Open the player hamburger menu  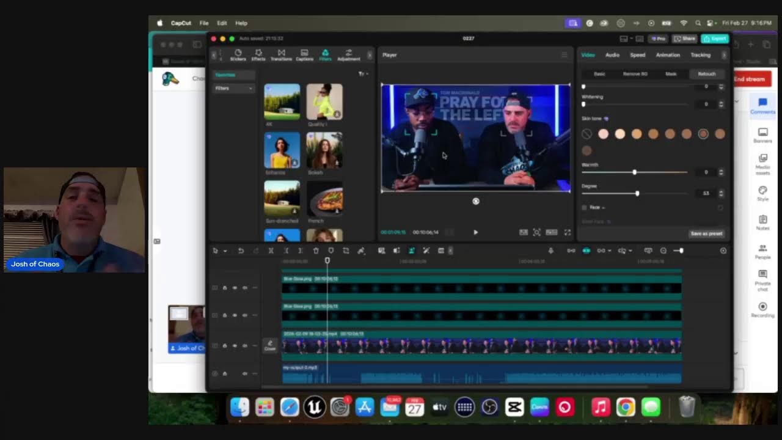pyautogui.click(x=564, y=55)
